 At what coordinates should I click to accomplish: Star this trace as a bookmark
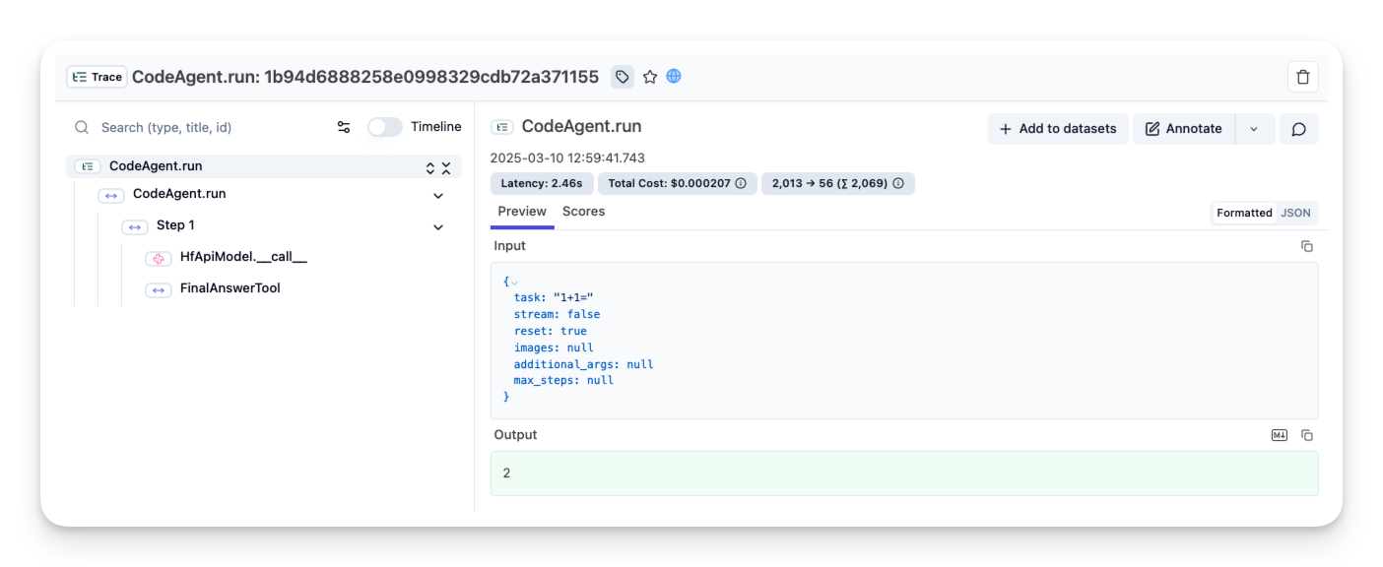[650, 77]
